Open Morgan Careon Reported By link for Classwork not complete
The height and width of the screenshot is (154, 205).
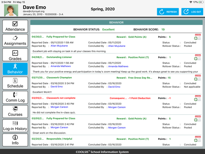(59, 107)
